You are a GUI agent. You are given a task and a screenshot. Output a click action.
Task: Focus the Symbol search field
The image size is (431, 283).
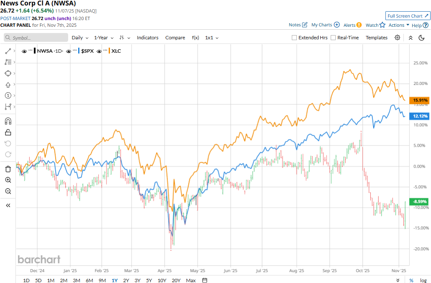coord(36,38)
